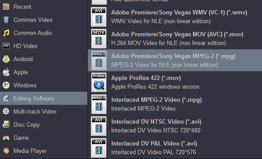262x159 pixels.
Task: Click the Common Audio music note icon
Action: coord(6,33)
